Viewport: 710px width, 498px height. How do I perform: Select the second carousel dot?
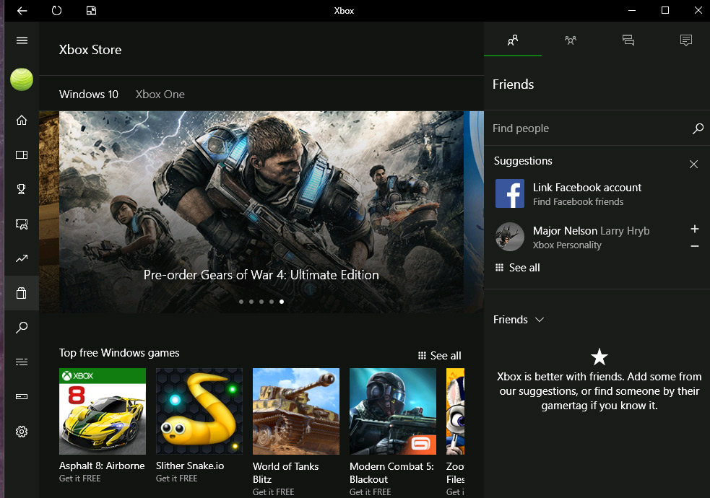251,302
